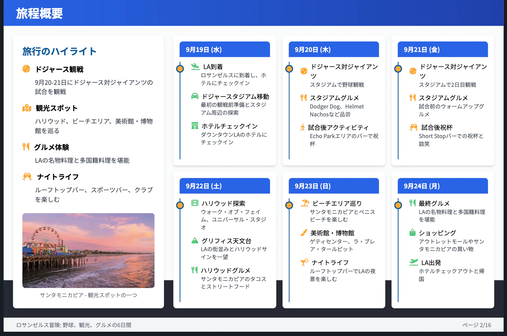Open the Santa Monica Pier sunset photo
This screenshot has width=507, height=336.
pos(88,251)
